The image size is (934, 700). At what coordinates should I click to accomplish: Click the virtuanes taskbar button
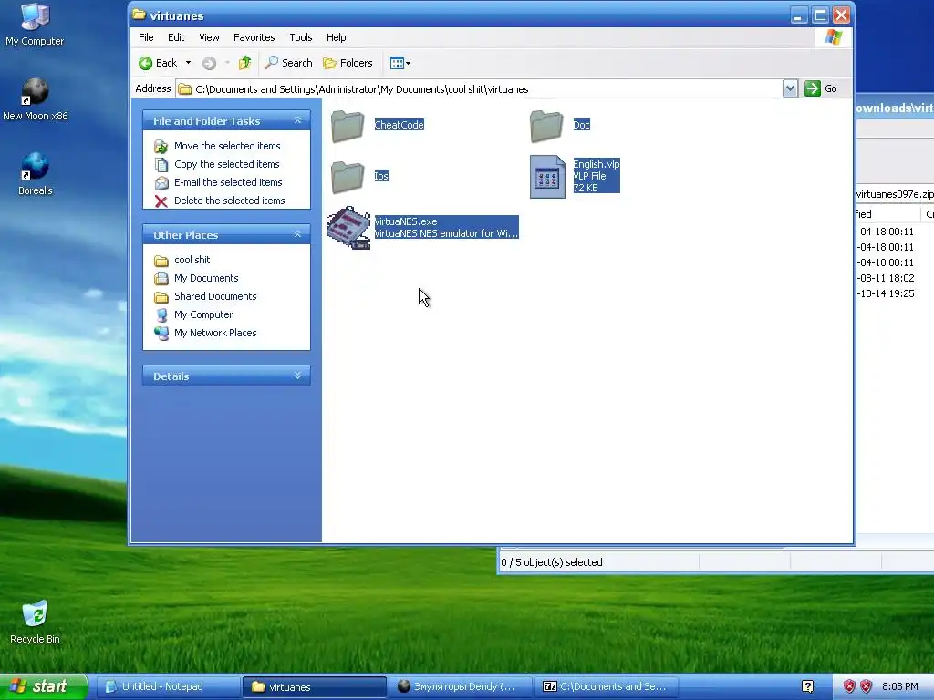tap(315, 687)
